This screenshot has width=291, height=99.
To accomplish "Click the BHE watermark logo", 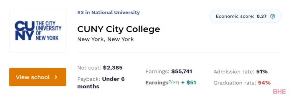I will pos(279,91).
